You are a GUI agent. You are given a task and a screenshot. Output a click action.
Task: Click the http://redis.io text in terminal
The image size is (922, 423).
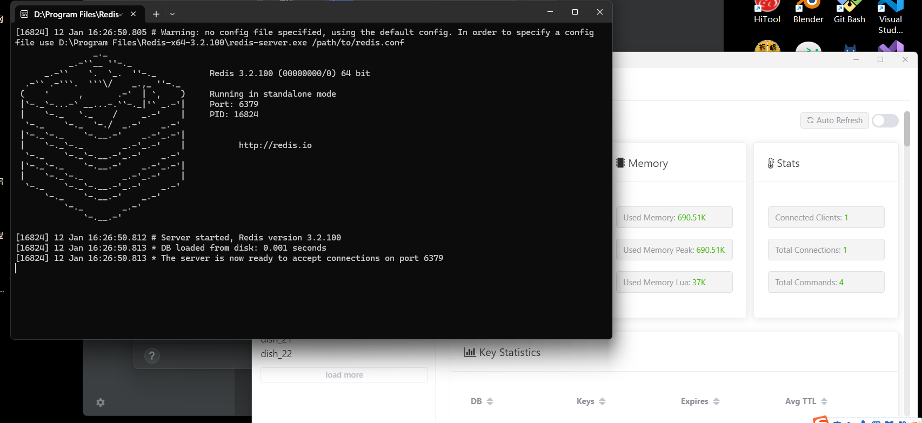tap(275, 145)
